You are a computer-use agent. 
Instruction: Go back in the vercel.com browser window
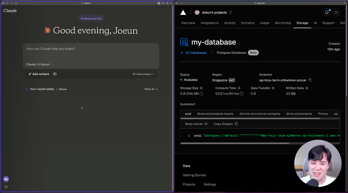(177, 3)
